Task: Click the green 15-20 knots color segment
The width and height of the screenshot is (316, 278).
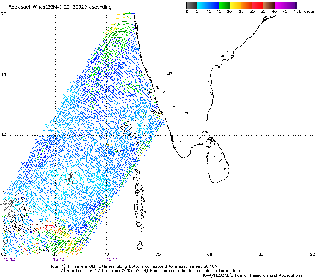Action: point(225,5)
